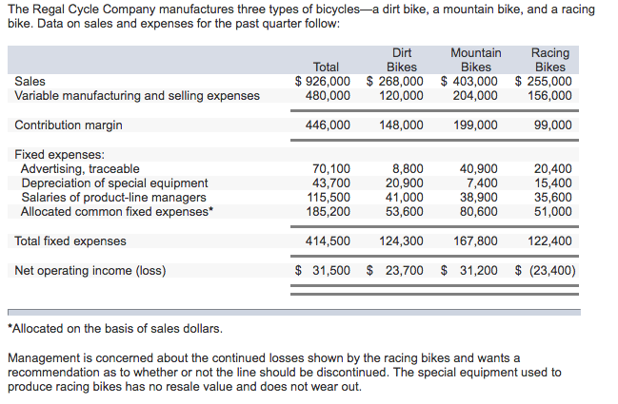Image resolution: width=618 pixels, height=404 pixels.
Task: Select the Net operating income (loss) label
Action: pos(90,271)
